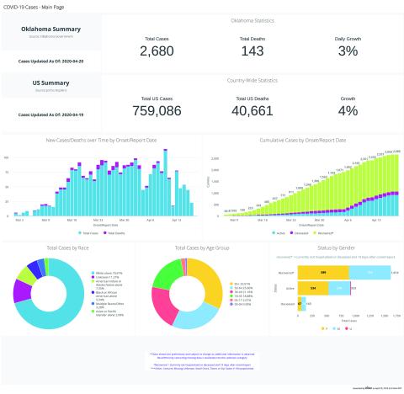Toggle the Multiple Races/Other legend item
The width and height of the screenshot is (404, 394).
point(108,306)
